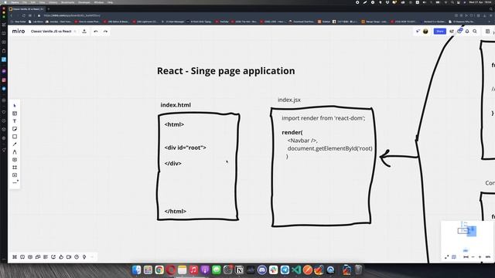Viewport: 495px width, 278px height.
Task: Redo the last action
Action: click(x=105, y=31)
